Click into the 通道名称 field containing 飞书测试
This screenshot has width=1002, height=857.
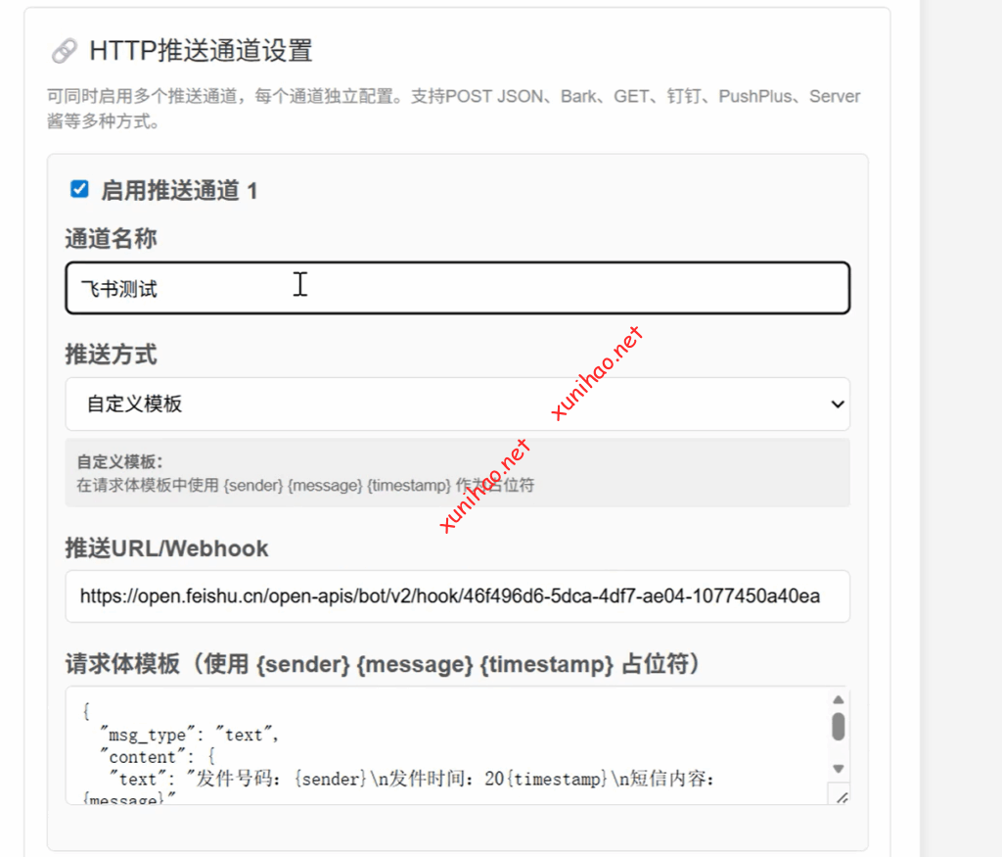point(457,288)
